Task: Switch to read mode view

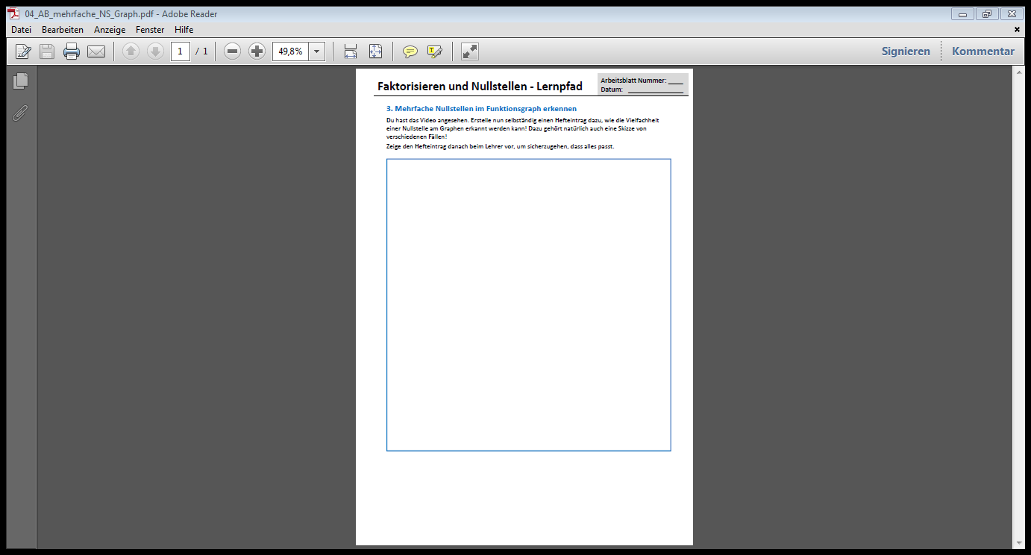Action: tap(469, 51)
